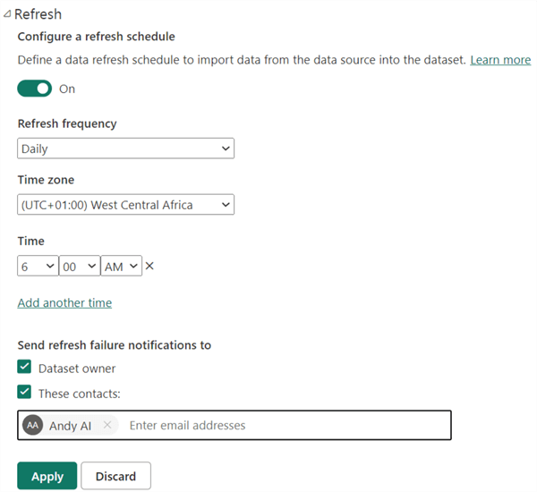Click Add another time link
Viewport: 537px width, 492px height.
(64, 302)
